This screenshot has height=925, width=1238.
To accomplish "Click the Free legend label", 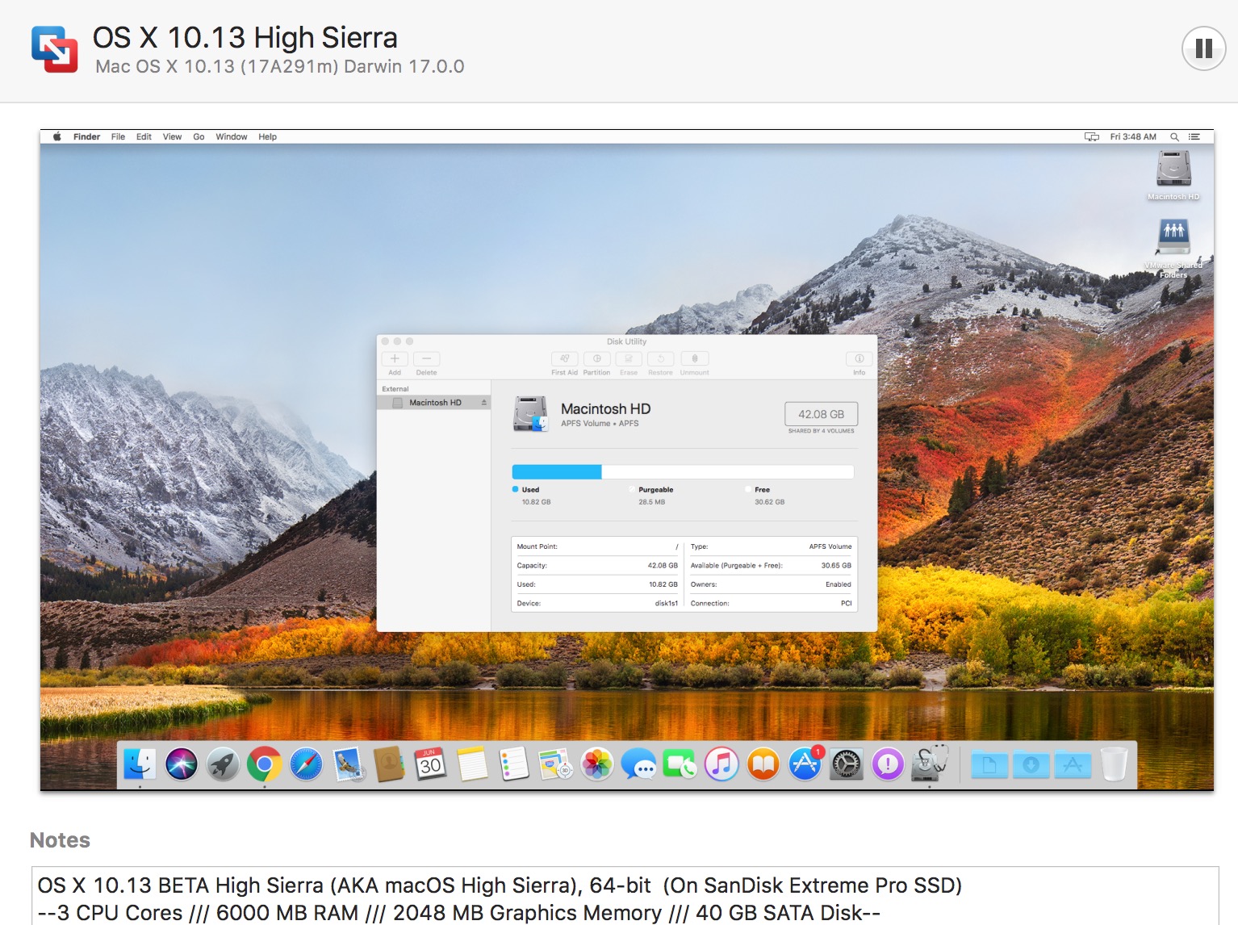I will 762,490.
